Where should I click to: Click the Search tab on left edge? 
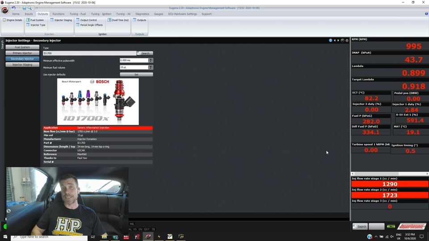pos(2,45)
